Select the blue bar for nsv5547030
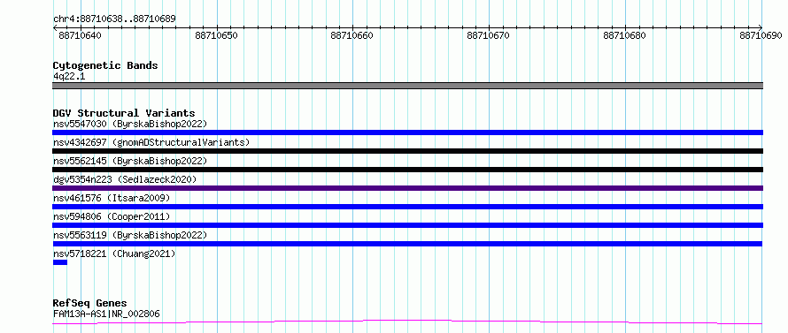The width and height of the screenshot is (788, 333). [x=407, y=132]
